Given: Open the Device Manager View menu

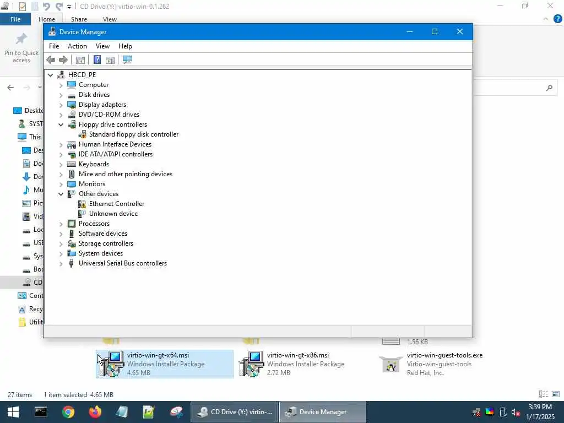Looking at the screenshot, I should (x=102, y=46).
